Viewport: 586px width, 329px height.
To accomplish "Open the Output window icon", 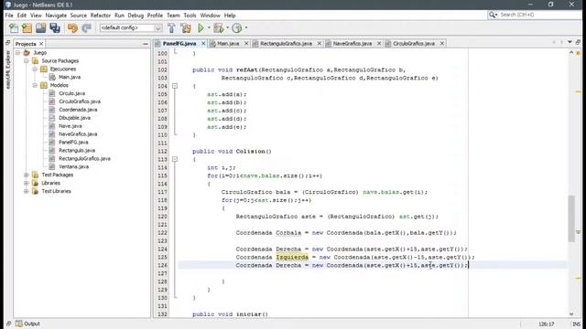I will click(x=18, y=324).
